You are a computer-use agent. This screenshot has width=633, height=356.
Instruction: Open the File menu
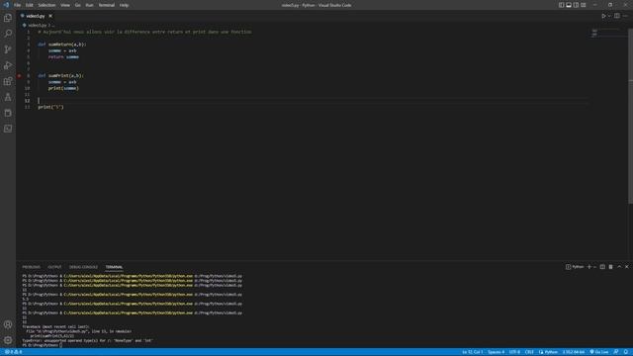pyautogui.click(x=18, y=5)
